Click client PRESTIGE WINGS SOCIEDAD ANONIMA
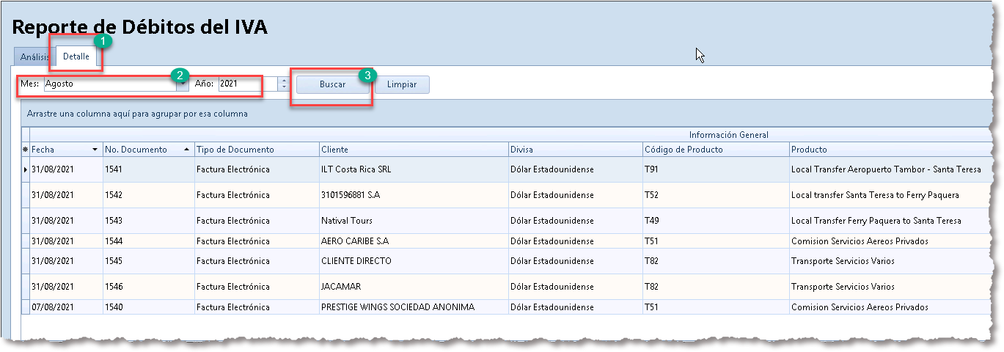Image resolution: width=1004 pixels, height=352 pixels. (397, 307)
